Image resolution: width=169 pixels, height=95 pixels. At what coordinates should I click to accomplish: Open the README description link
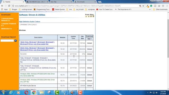click(23, 54)
